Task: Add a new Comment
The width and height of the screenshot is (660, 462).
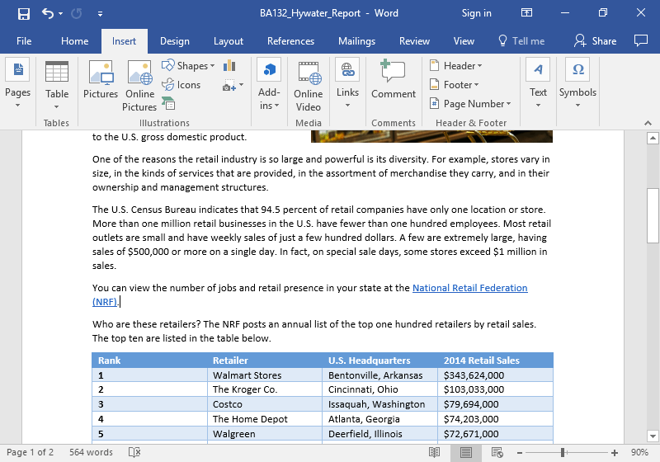Action: (x=394, y=81)
